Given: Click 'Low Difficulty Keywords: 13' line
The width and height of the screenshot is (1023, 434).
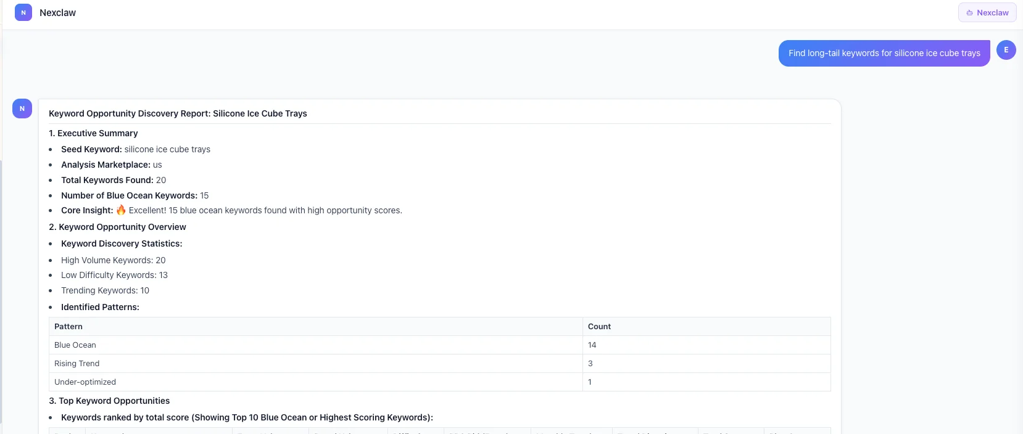Looking at the screenshot, I should pyautogui.click(x=114, y=275).
